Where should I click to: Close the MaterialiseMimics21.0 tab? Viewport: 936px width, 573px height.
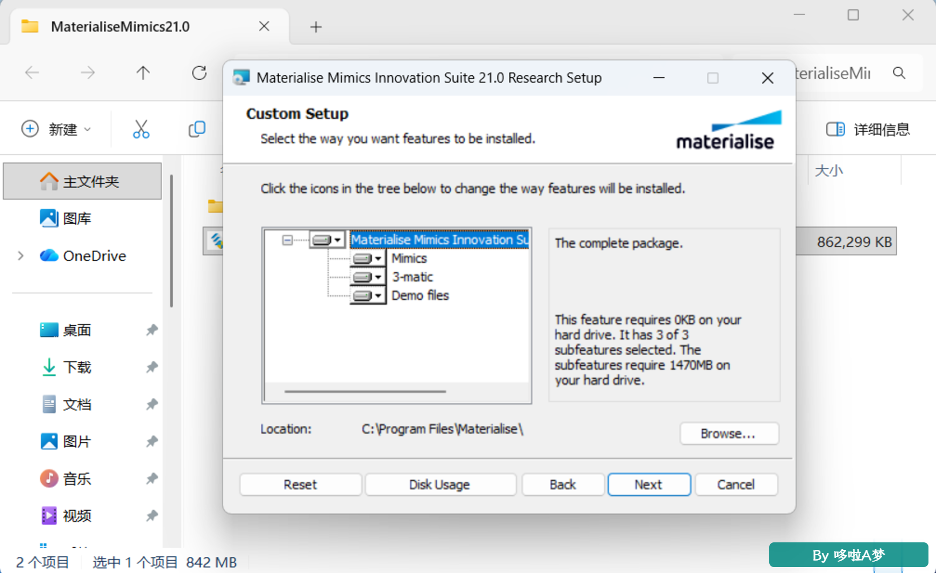264,26
